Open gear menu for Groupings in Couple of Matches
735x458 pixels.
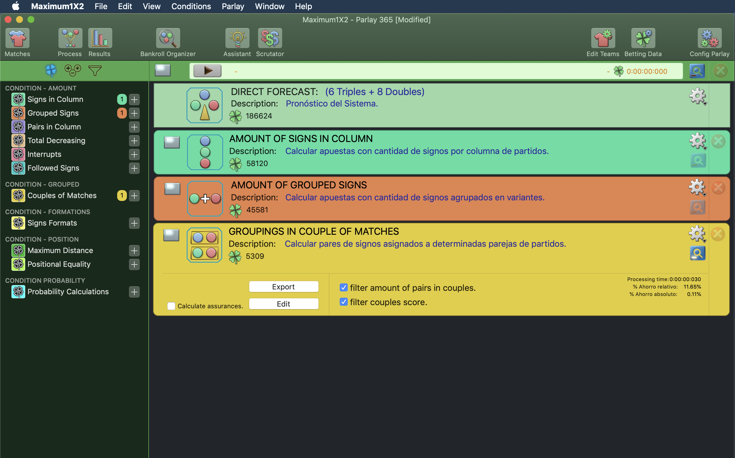(x=697, y=234)
